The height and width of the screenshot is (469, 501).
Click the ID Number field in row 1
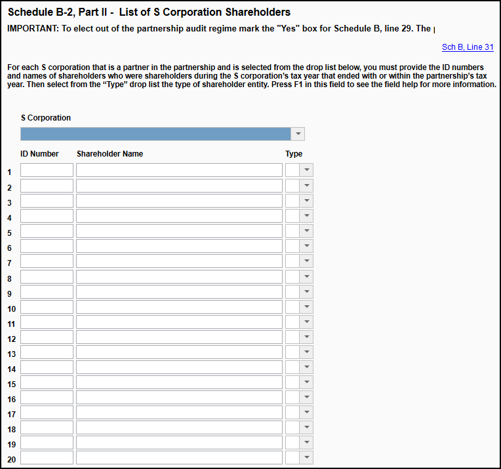tap(47, 170)
